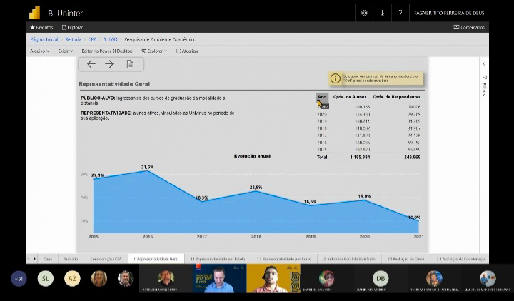Expand the Filtros pane chevron
The image size is (514, 301).
[x=485, y=64]
